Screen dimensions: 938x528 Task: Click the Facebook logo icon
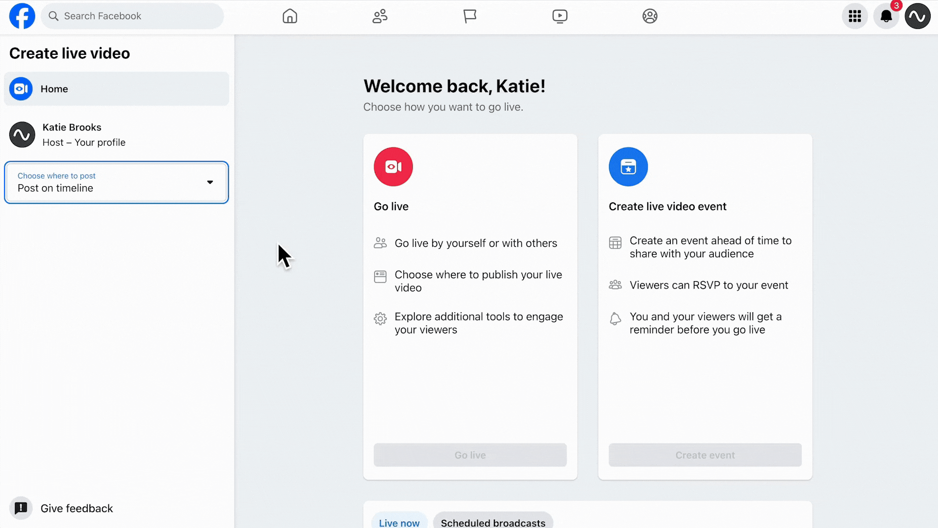tap(22, 16)
